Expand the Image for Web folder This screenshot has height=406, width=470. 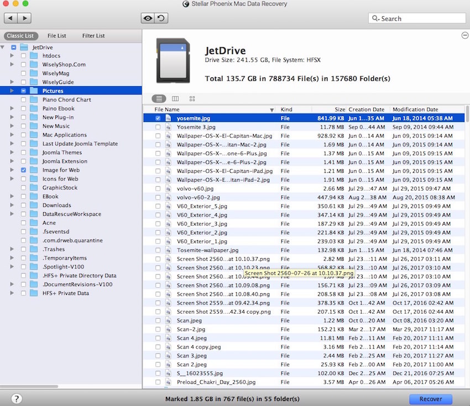(x=12, y=170)
